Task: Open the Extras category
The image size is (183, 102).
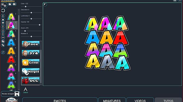Action: [30, 62]
